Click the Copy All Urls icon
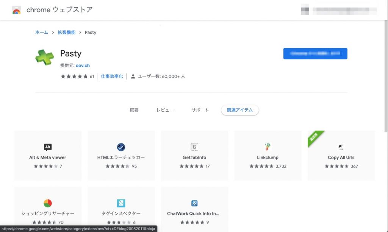The width and height of the screenshot is (388, 232). click(341, 147)
